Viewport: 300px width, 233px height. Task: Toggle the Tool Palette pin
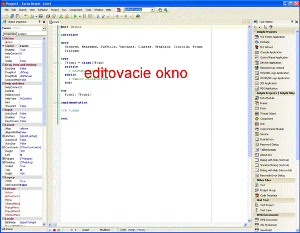292,22
